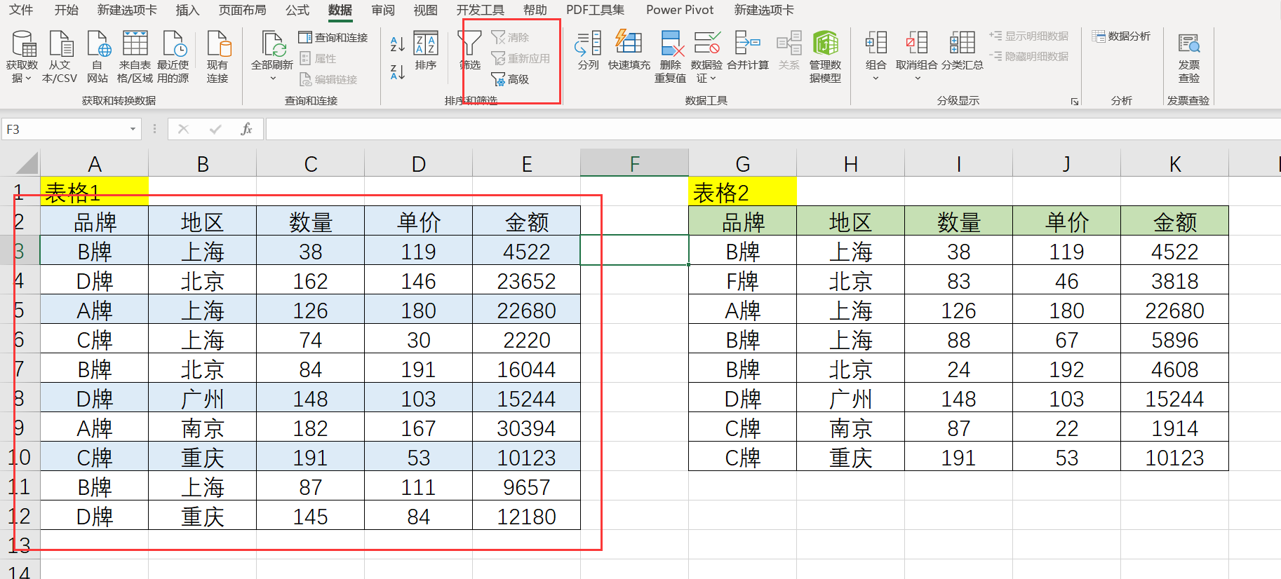Click the Properties (属性) command
The width and height of the screenshot is (1281, 579).
click(x=318, y=58)
